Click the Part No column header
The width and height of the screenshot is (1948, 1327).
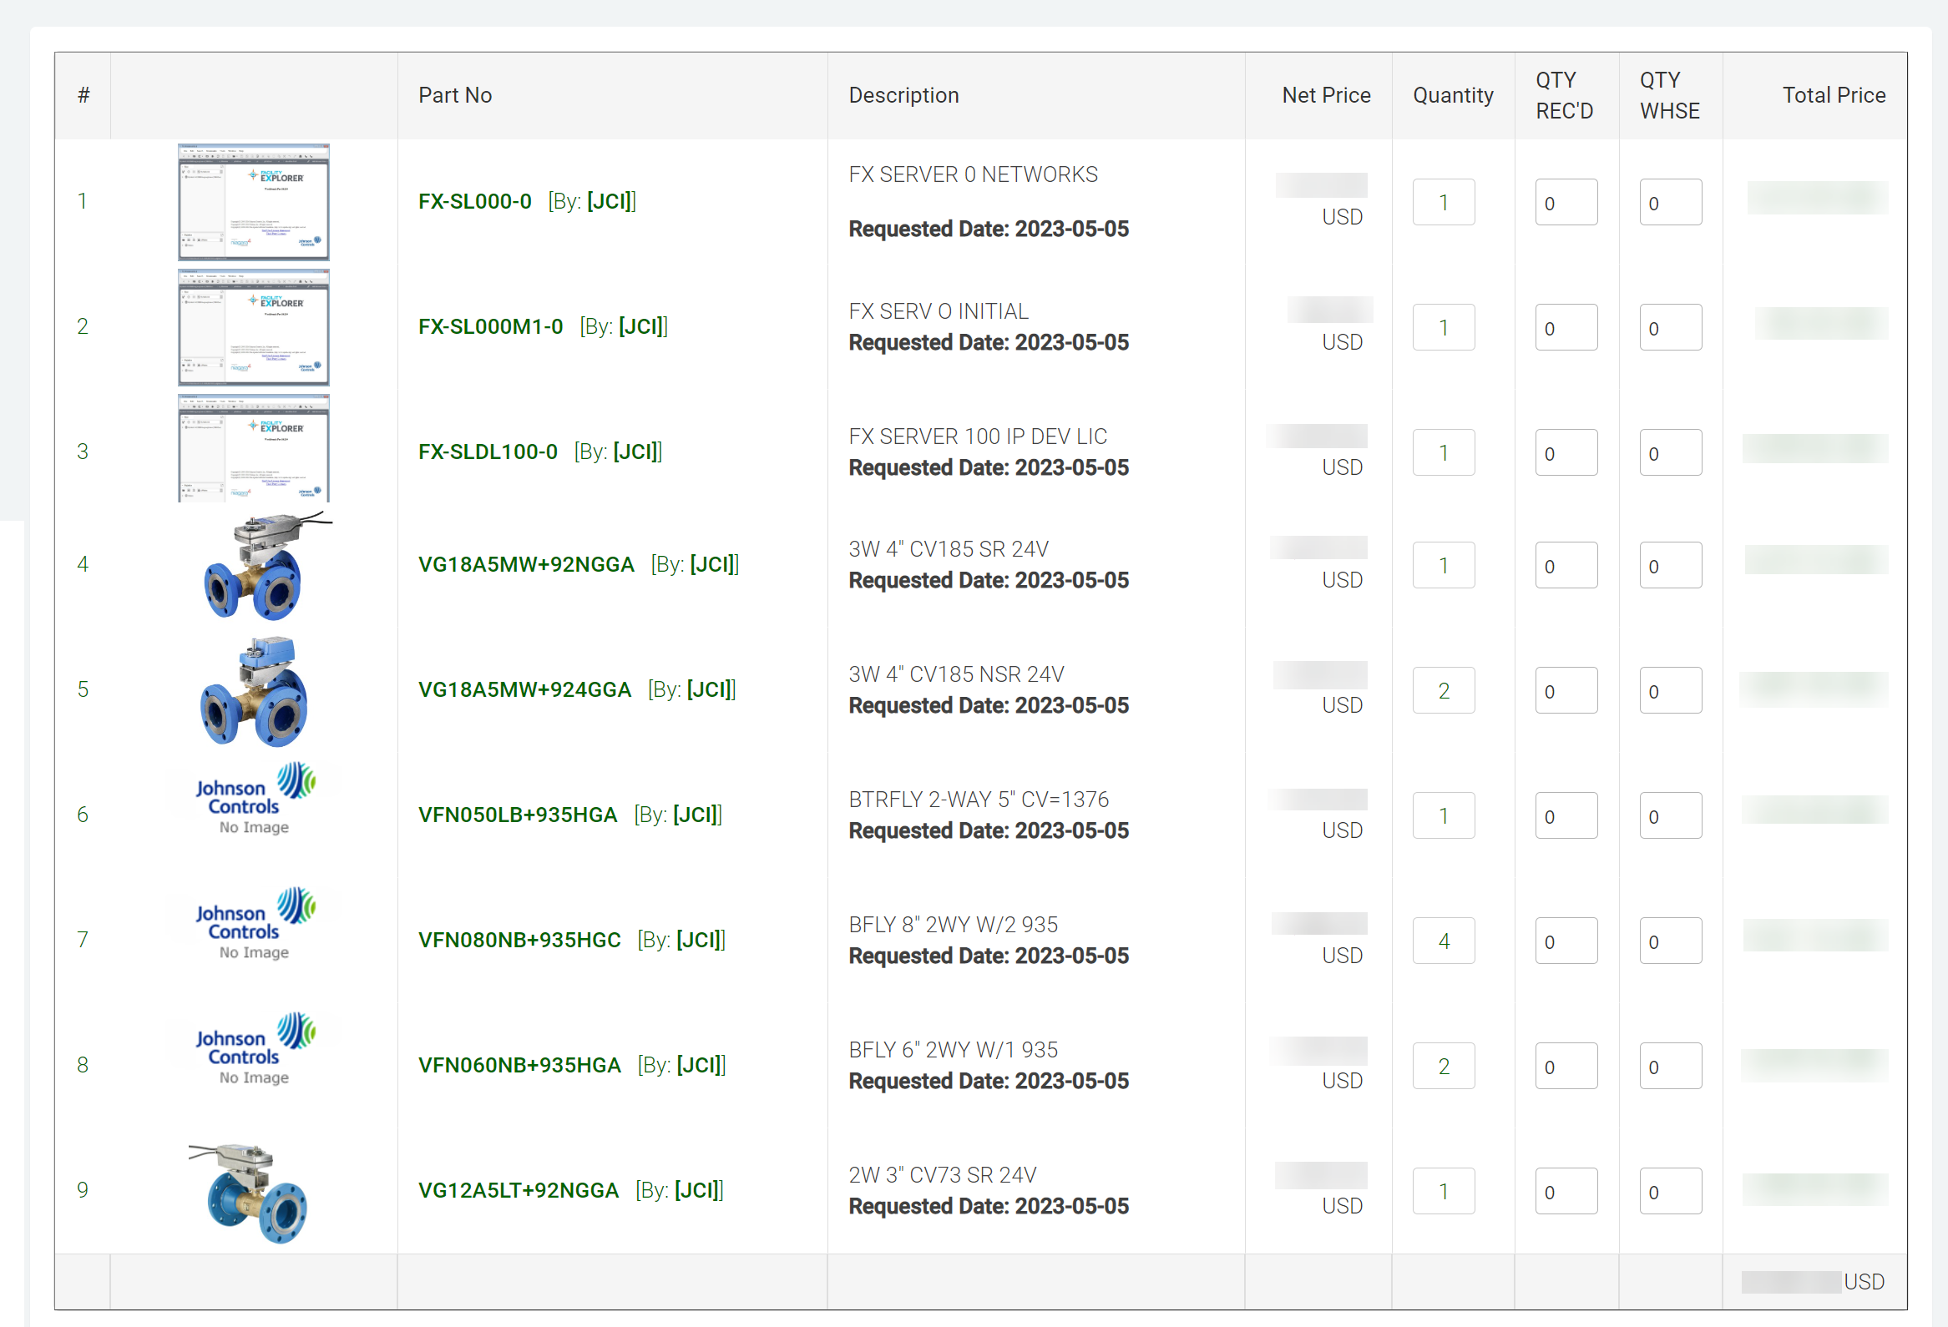click(455, 95)
